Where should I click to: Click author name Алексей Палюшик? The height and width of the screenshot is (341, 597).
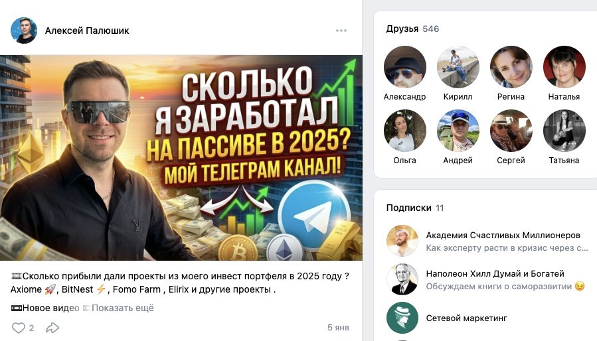coord(87,31)
